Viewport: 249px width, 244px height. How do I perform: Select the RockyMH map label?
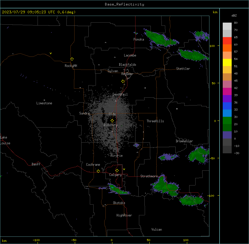coord(71,66)
